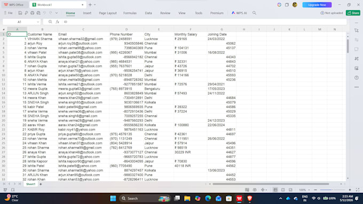Add a new sheet with plus icon
The height and width of the screenshot is (204, 363).
tap(41, 184)
